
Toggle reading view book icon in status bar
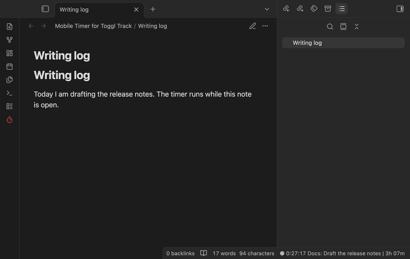203,253
